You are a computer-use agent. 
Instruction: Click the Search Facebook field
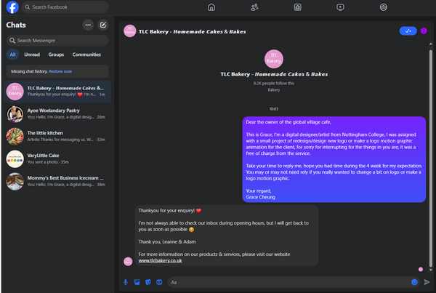[x=65, y=7]
